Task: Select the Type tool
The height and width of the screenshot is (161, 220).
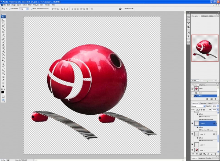Action: (3, 67)
